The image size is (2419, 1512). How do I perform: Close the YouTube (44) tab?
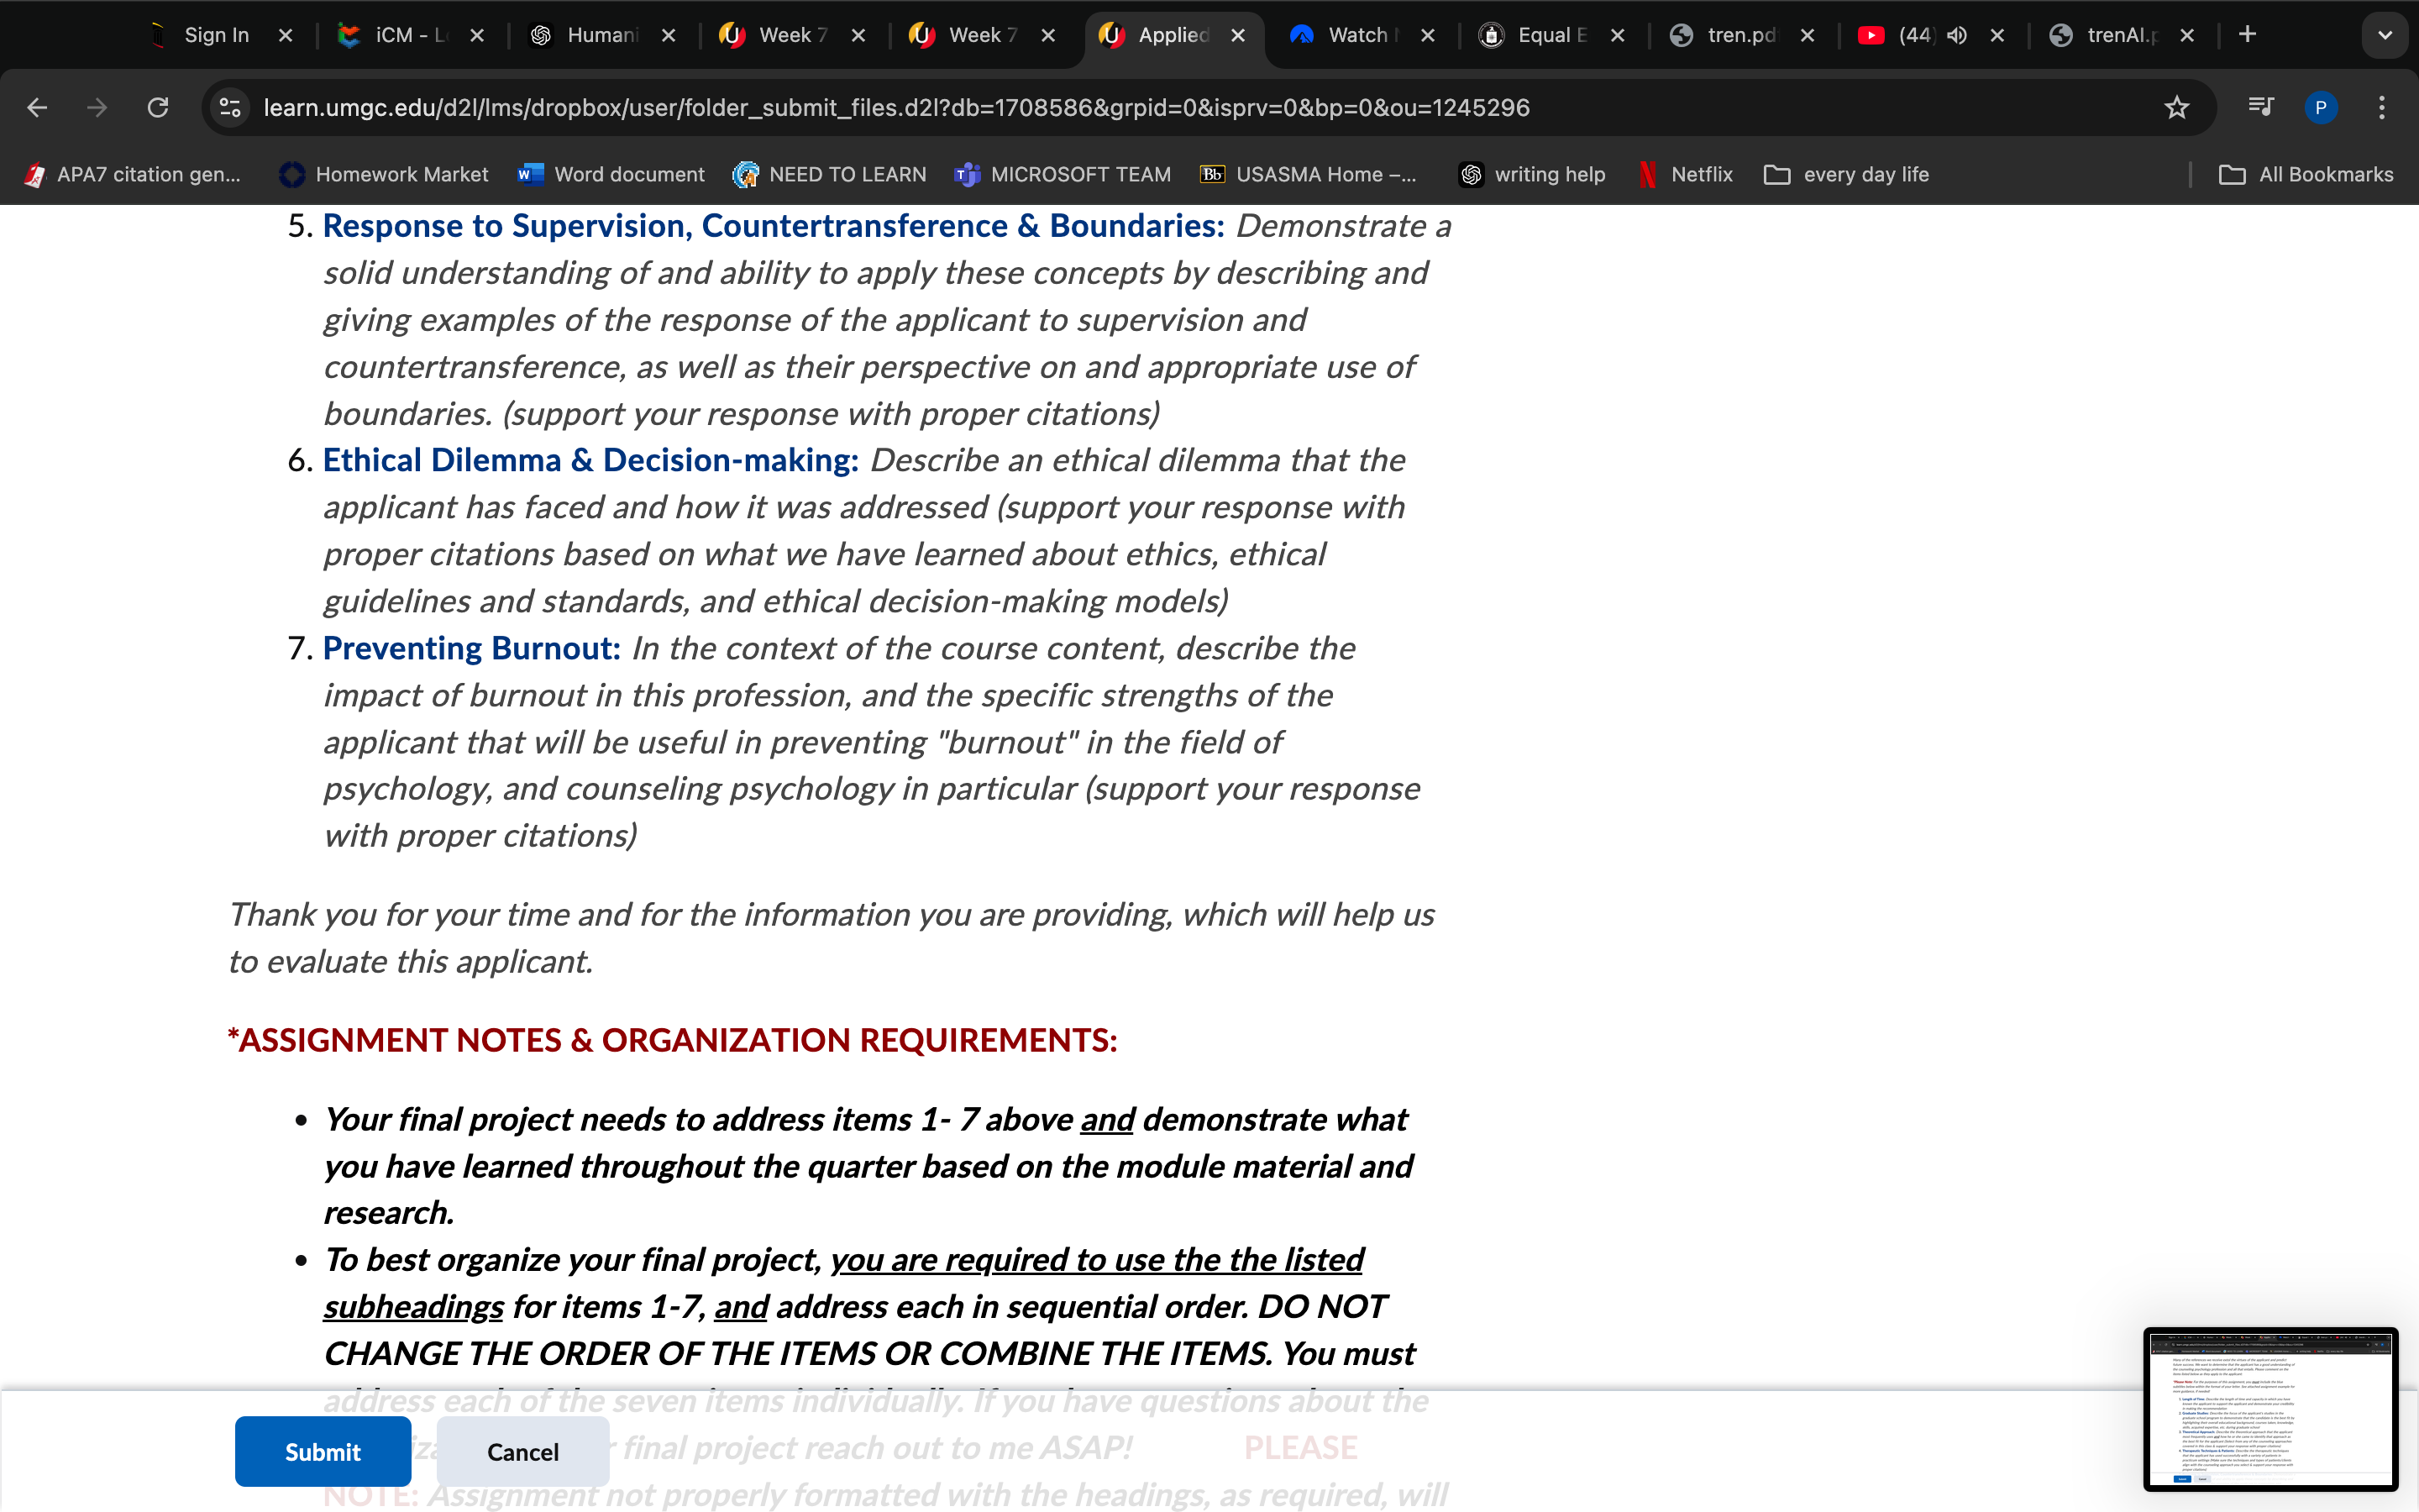click(x=1998, y=35)
